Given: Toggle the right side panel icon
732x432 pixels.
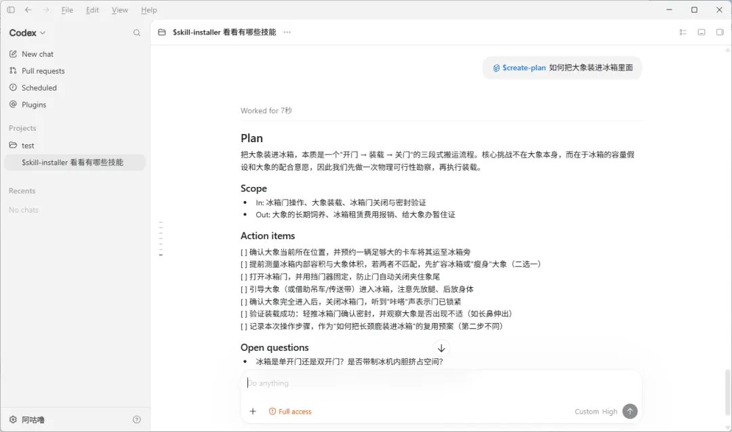Looking at the screenshot, I should pos(720,33).
